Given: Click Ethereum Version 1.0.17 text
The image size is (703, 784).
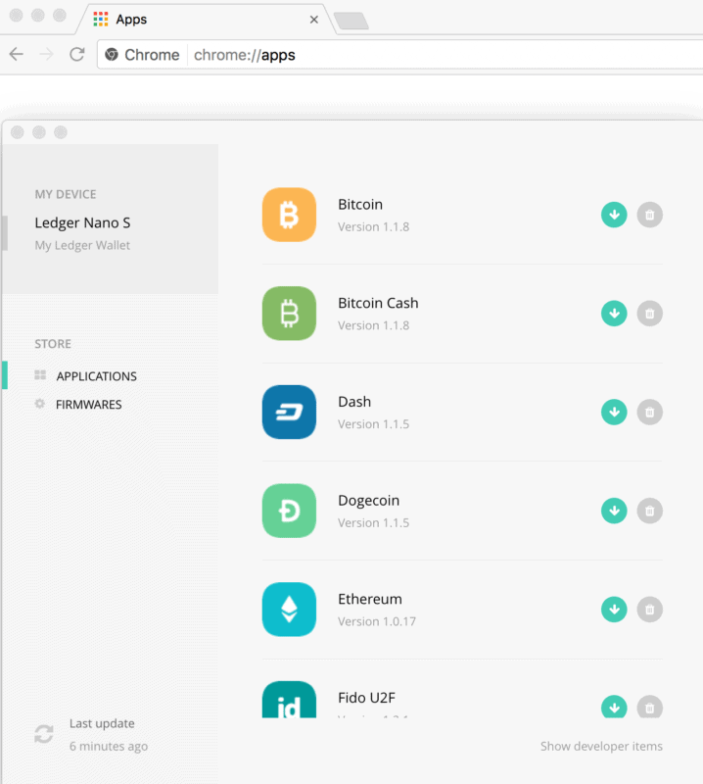Looking at the screenshot, I should (377, 621).
